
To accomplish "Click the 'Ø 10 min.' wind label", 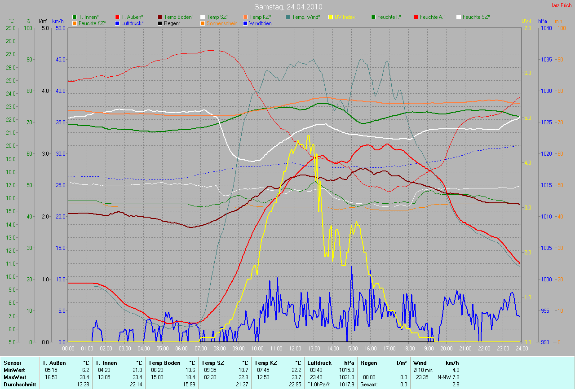I will tap(423, 370).
